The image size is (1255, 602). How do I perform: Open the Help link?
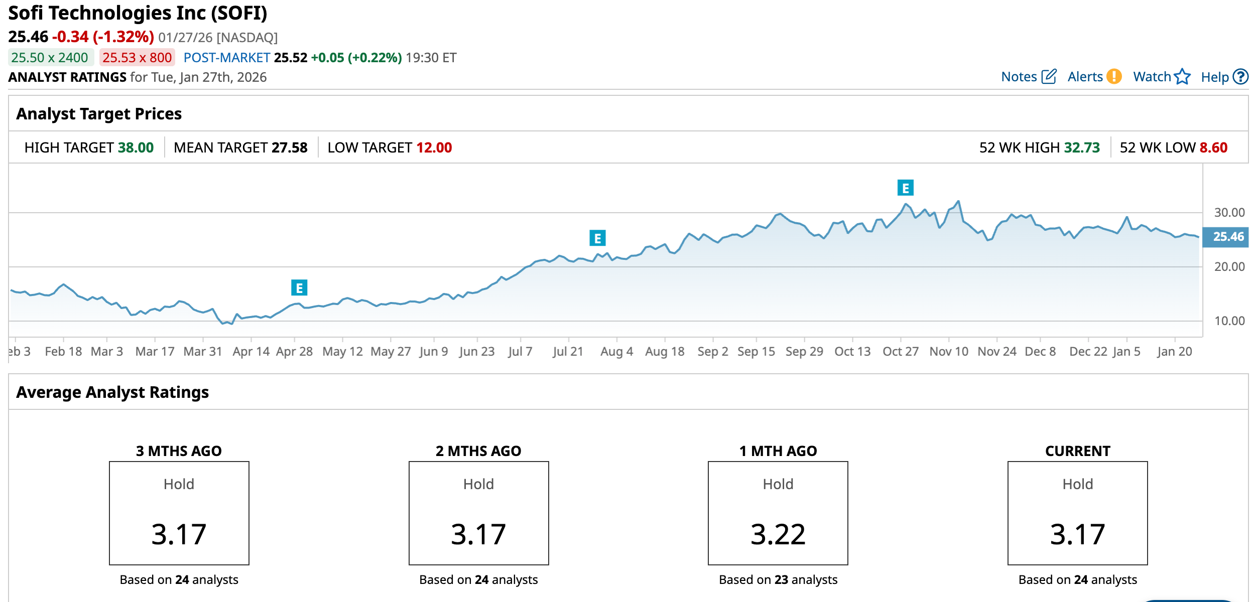[1214, 77]
